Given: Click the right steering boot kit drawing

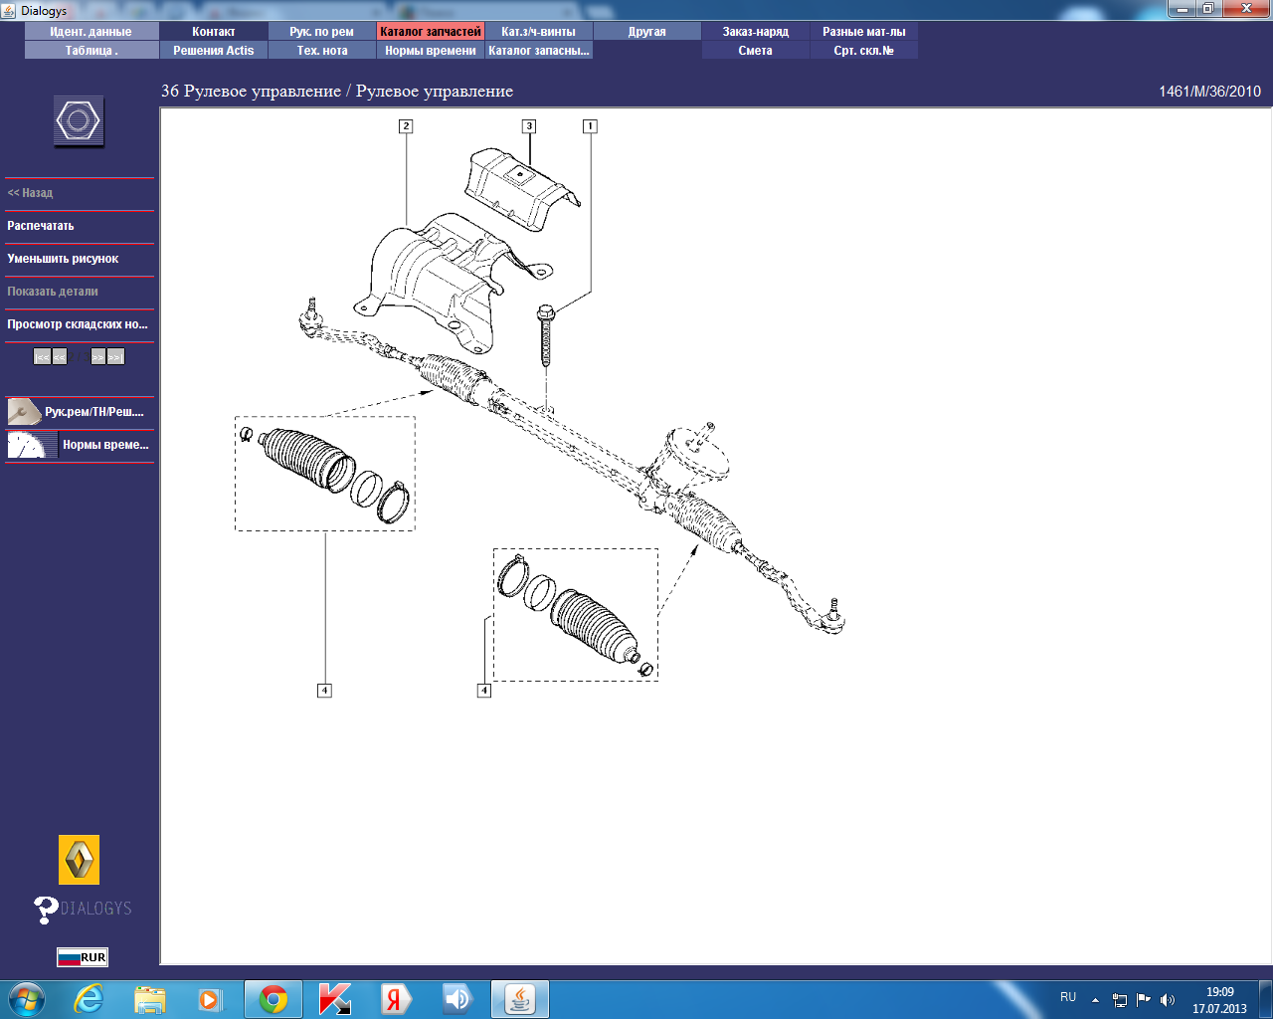Looking at the screenshot, I should [x=576, y=615].
